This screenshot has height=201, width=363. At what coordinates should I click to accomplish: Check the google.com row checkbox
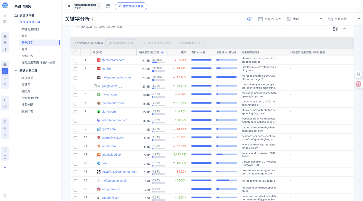click(76, 87)
